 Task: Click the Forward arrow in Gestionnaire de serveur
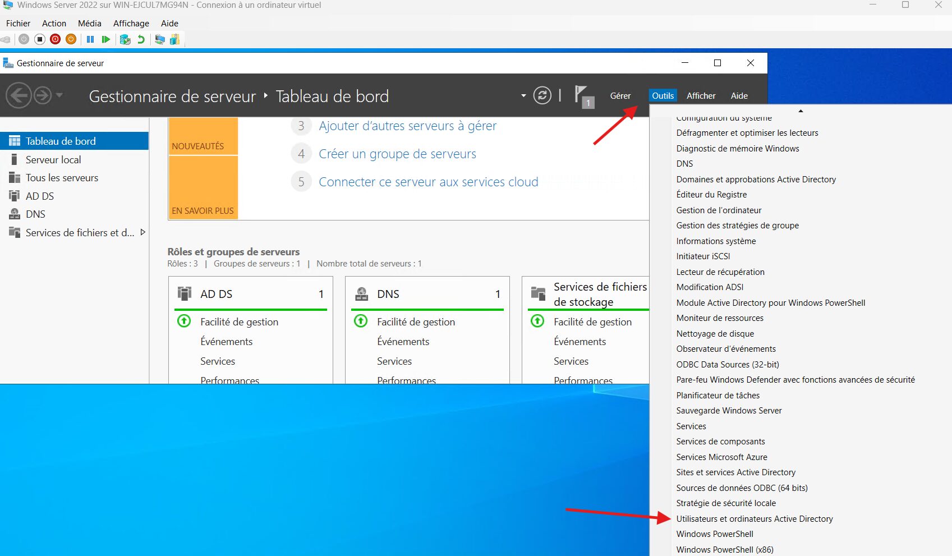pos(43,95)
